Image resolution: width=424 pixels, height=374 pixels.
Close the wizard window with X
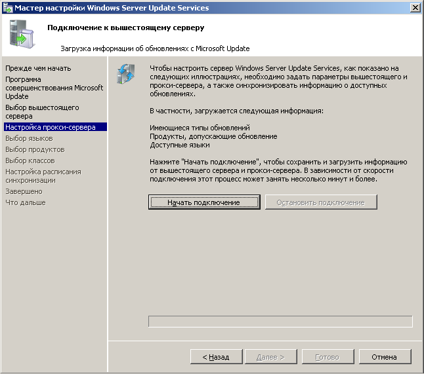coord(415,8)
